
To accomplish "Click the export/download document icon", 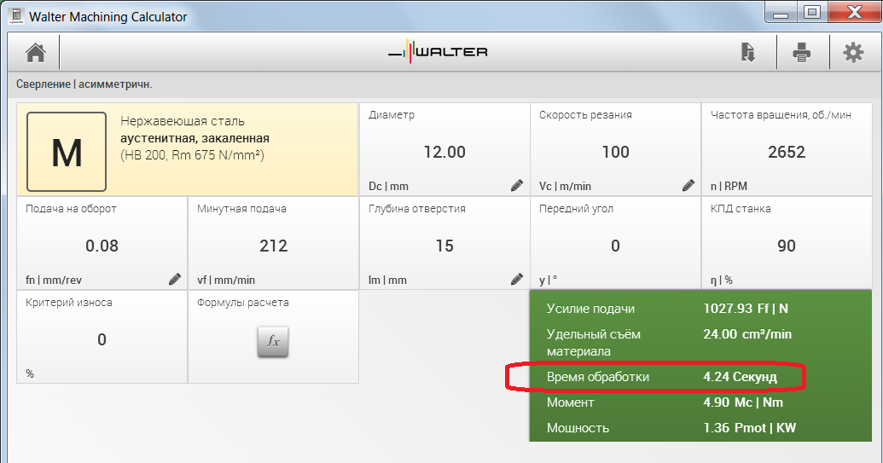I will point(747,52).
